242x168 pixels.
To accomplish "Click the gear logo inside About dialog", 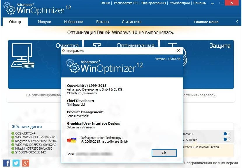I will tap(73, 66).
